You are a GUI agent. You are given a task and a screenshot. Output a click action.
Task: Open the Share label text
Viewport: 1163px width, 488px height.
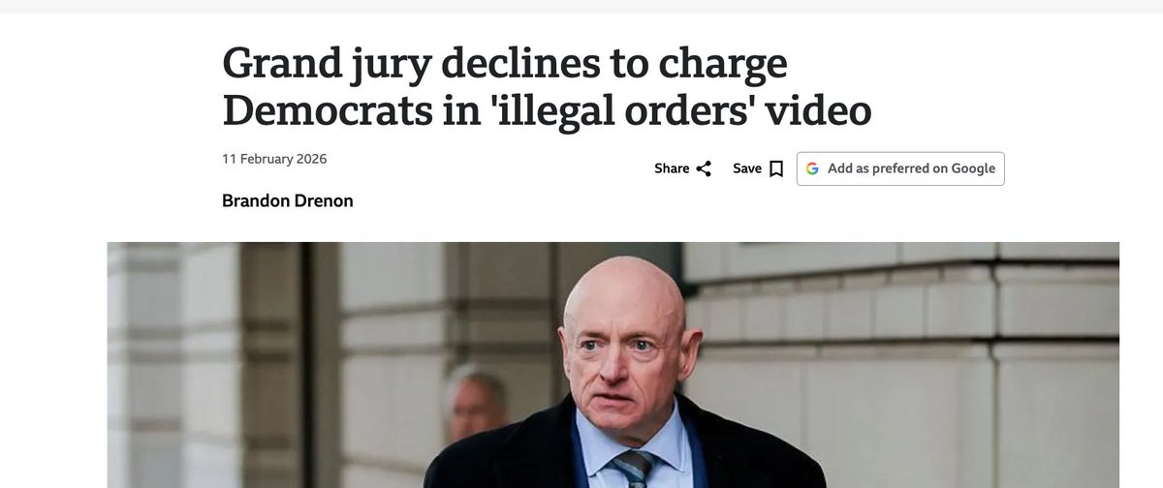(672, 168)
